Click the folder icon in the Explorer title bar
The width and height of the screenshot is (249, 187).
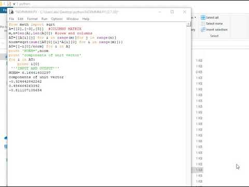click(x=1, y=4)
